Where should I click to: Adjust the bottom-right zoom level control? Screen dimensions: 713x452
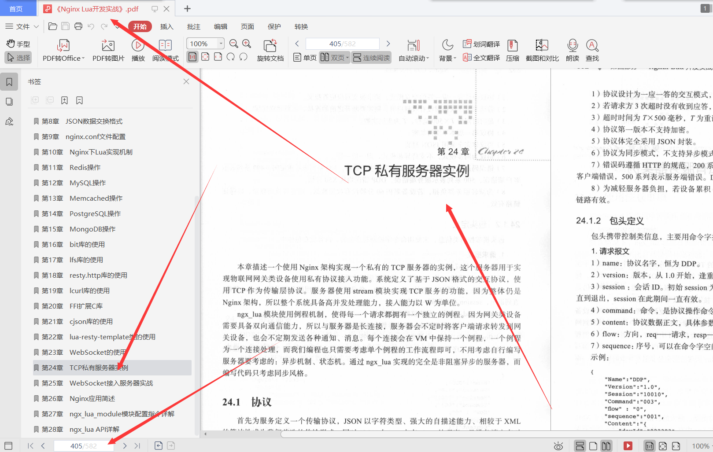tap(701, 445)
